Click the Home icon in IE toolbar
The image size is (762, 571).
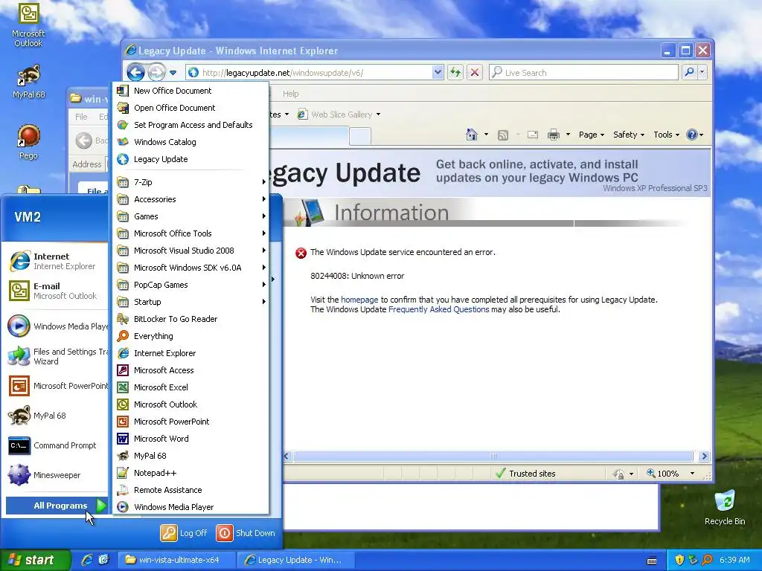pos(471,135)
